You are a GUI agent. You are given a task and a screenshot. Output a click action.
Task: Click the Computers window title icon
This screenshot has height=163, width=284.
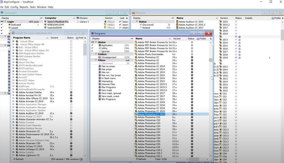pyautogui.click(x=2, y=13)
